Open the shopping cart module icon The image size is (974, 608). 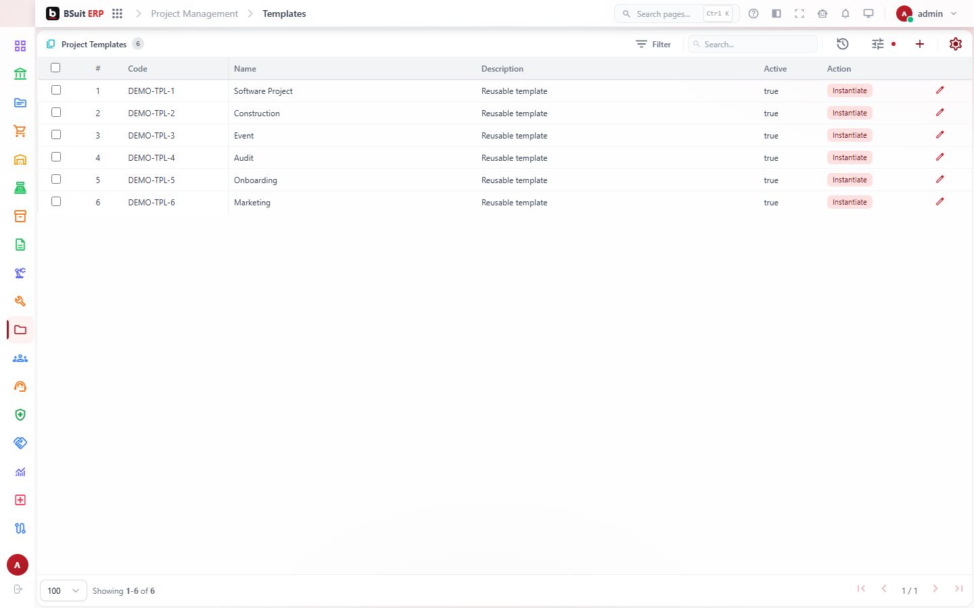tap(20, 131)
